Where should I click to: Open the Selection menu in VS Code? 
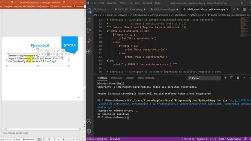point(112,3)
